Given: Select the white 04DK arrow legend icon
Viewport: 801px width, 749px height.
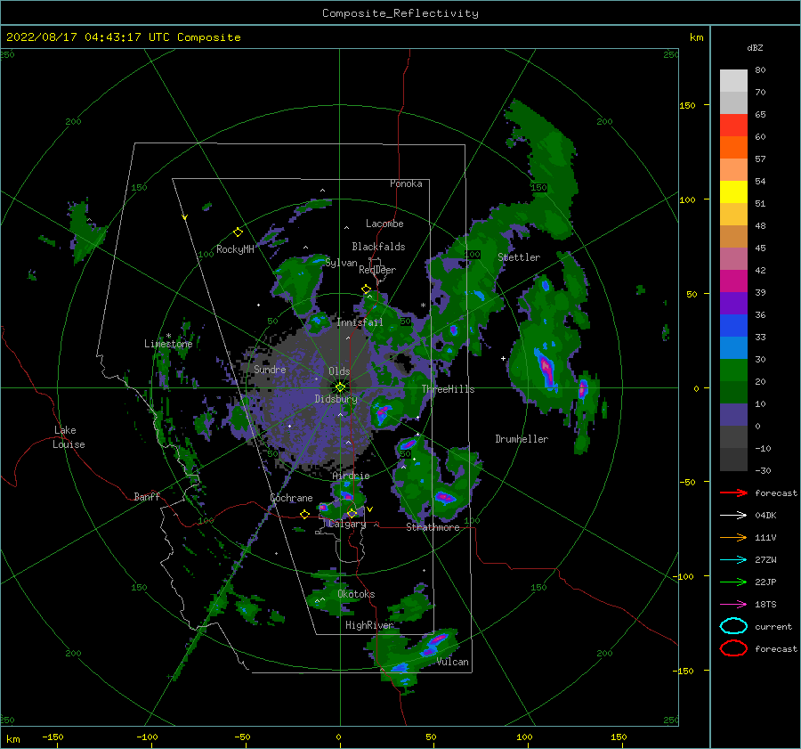Looking at the screenshot, I should point(733,516).
